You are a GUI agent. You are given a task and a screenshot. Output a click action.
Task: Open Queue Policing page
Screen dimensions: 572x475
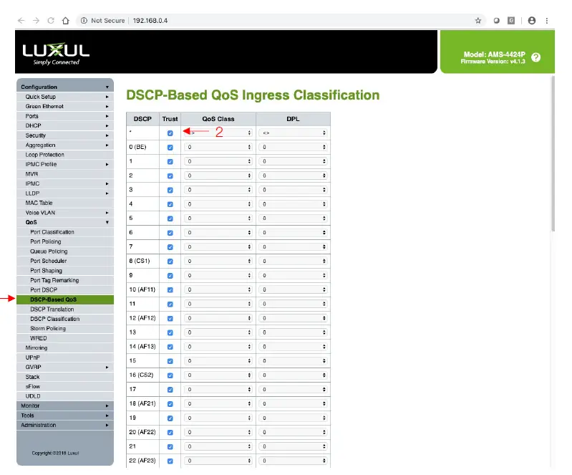point(65,251)
